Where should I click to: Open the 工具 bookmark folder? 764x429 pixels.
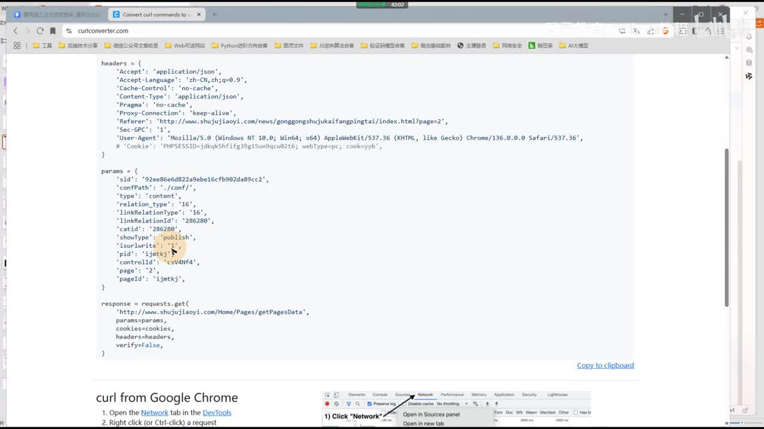coord(42,45)
